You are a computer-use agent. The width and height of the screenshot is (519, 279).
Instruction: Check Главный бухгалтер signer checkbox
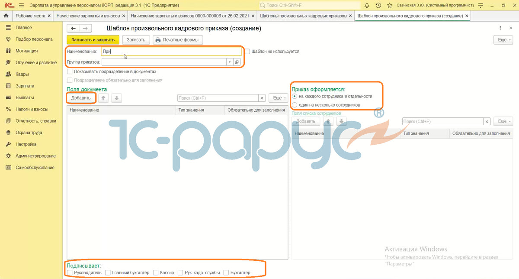click(108, 273)
